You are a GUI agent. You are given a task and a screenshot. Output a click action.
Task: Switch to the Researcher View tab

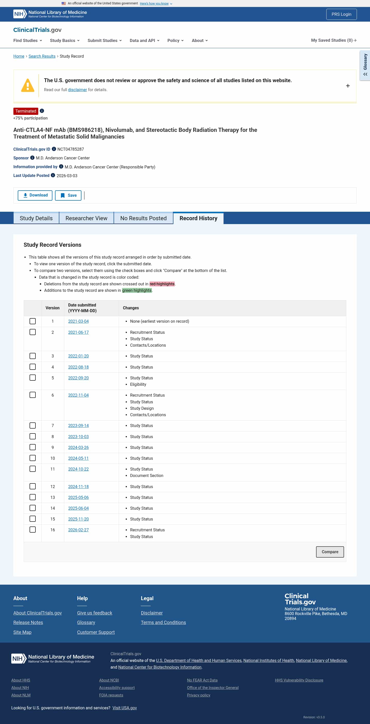[x=86, y=218]
